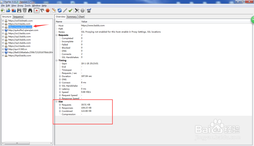This screenshot has height=146, width=254.
Task: Open the View menu
Action: pyautogui.click(x=14, y=6)
